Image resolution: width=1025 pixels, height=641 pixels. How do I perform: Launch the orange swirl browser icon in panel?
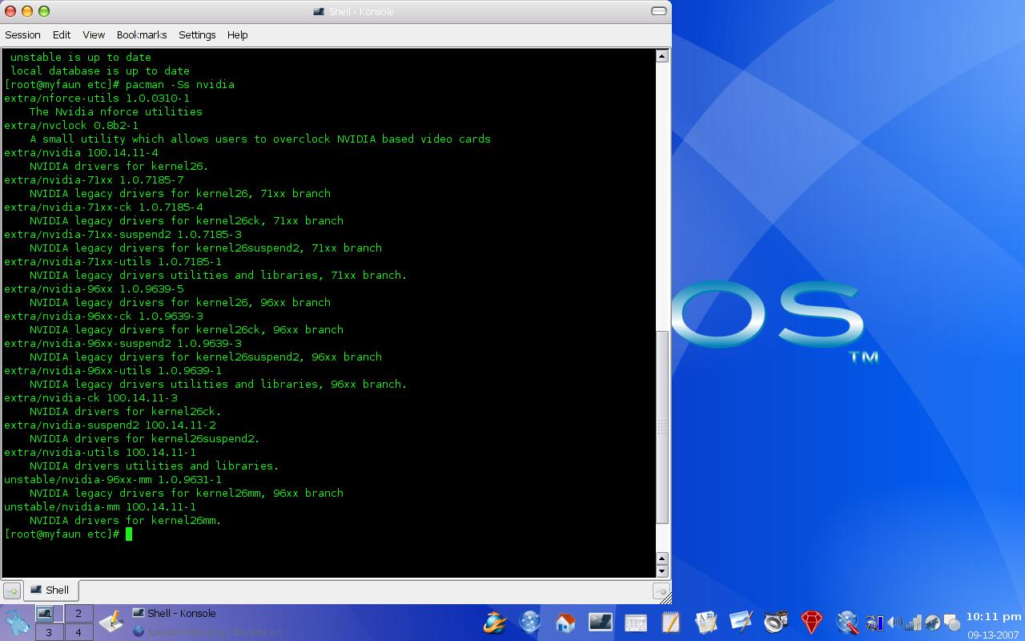pyautogui.click(x=495, y=622)
